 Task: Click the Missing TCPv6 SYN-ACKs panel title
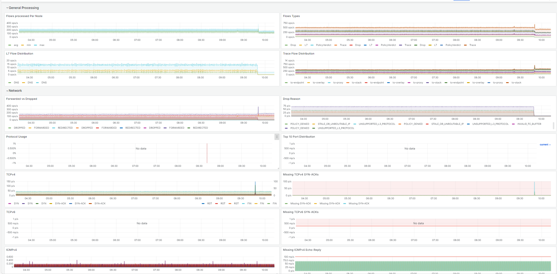(301, 212)
